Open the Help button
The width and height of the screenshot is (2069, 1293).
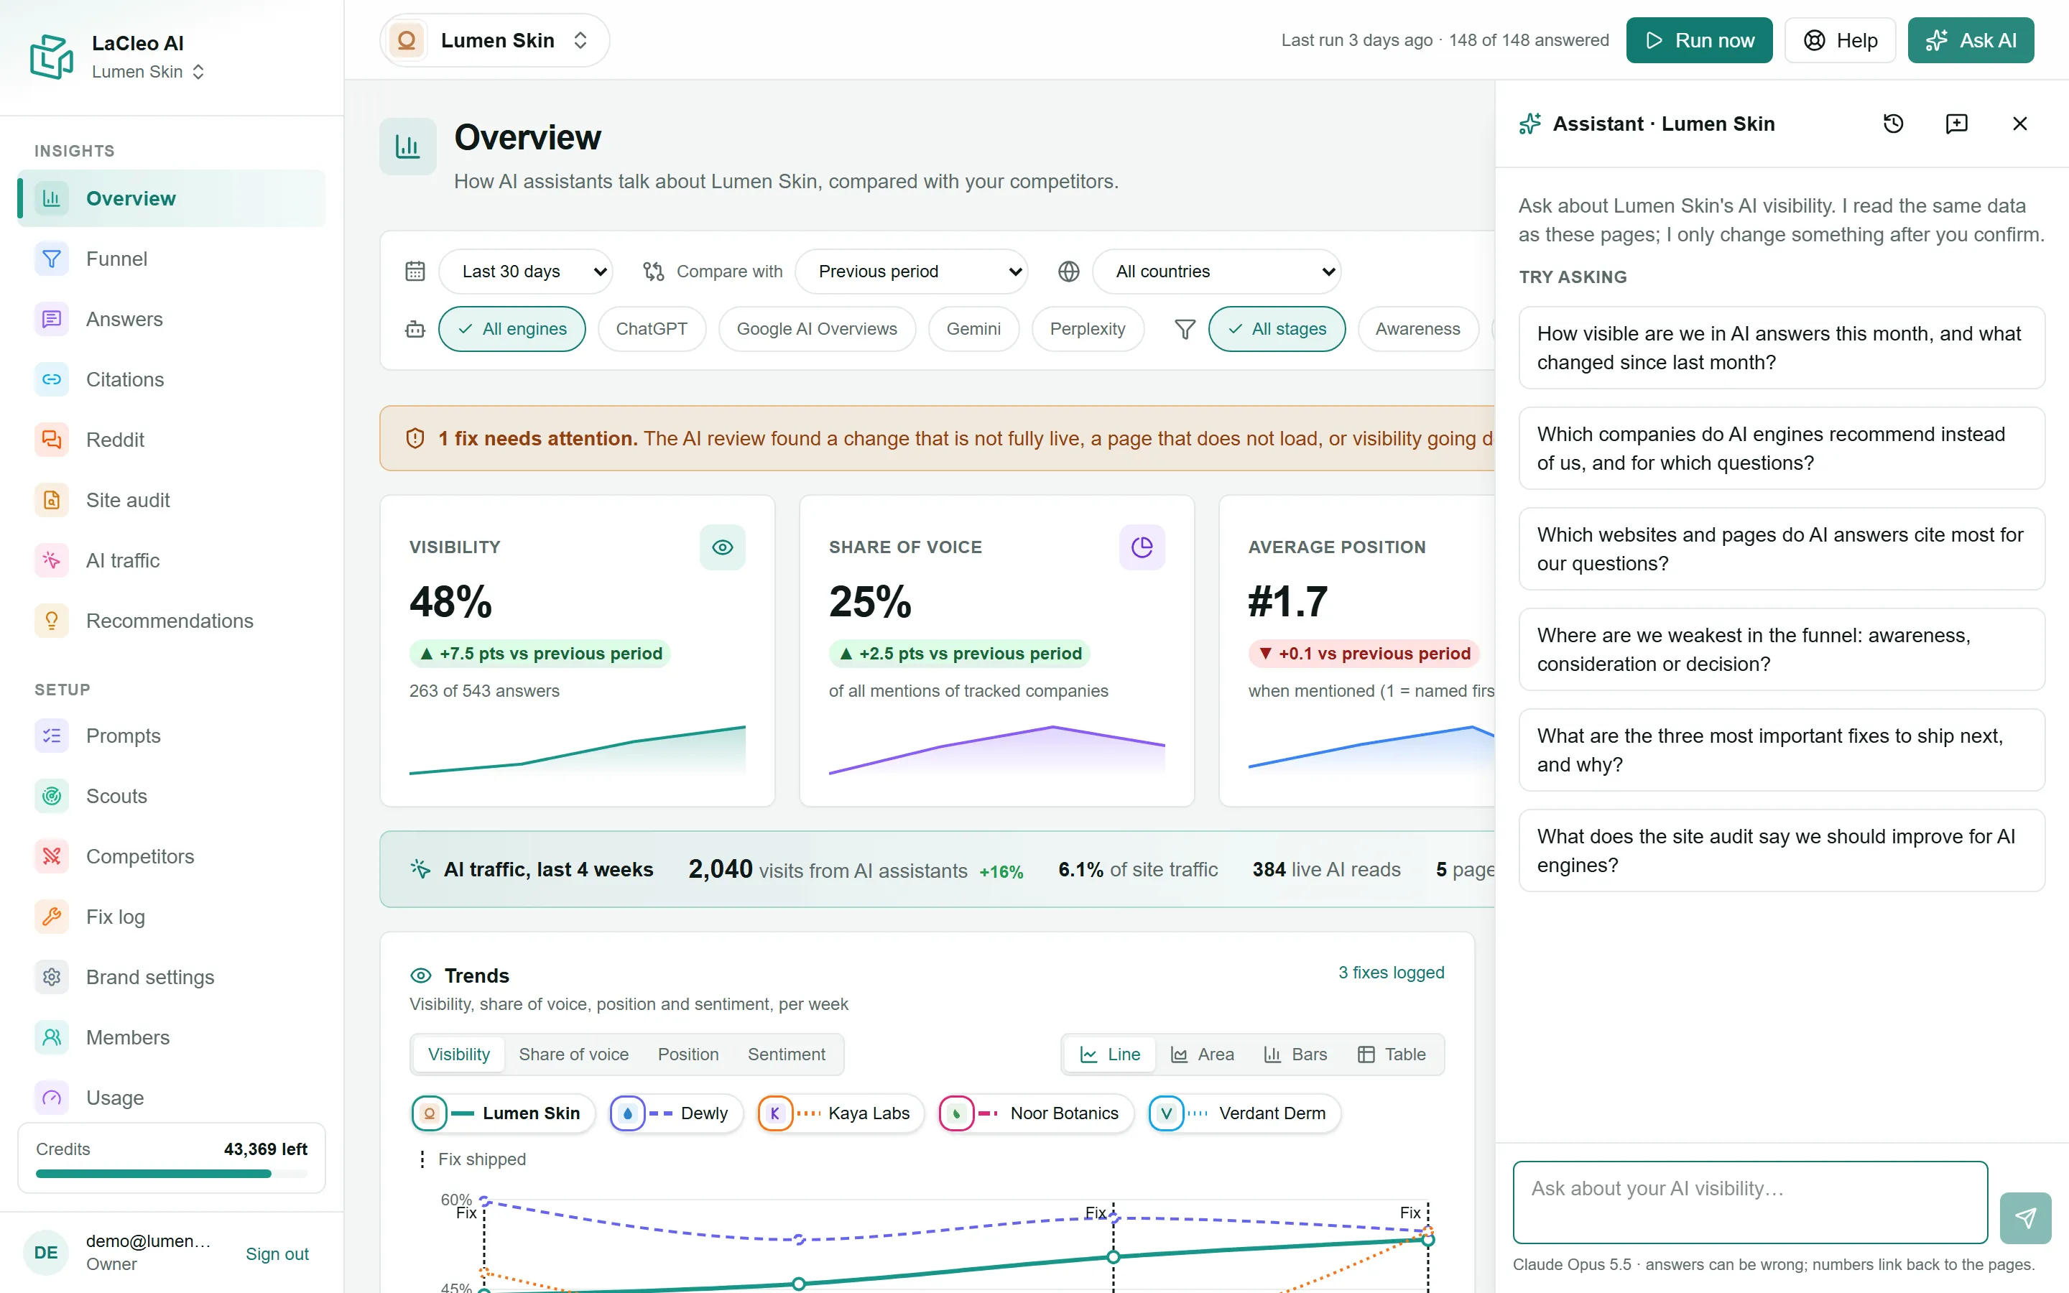1840,40
